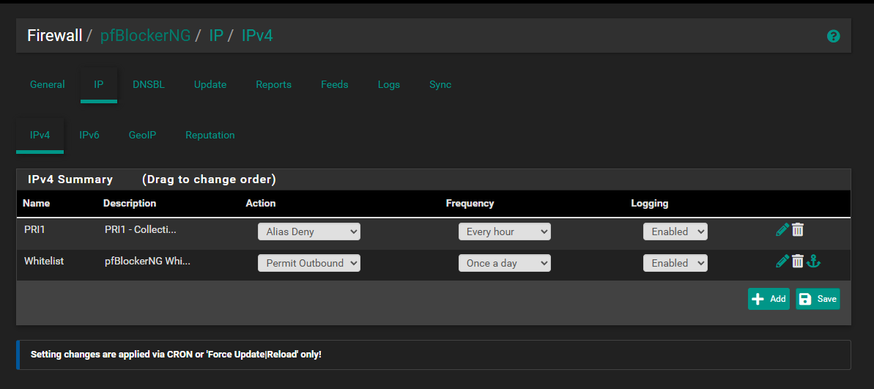Click the PRI1 name cell
Image resolution: width=874 pixels, height=389 pixels.
pos(34,229)
